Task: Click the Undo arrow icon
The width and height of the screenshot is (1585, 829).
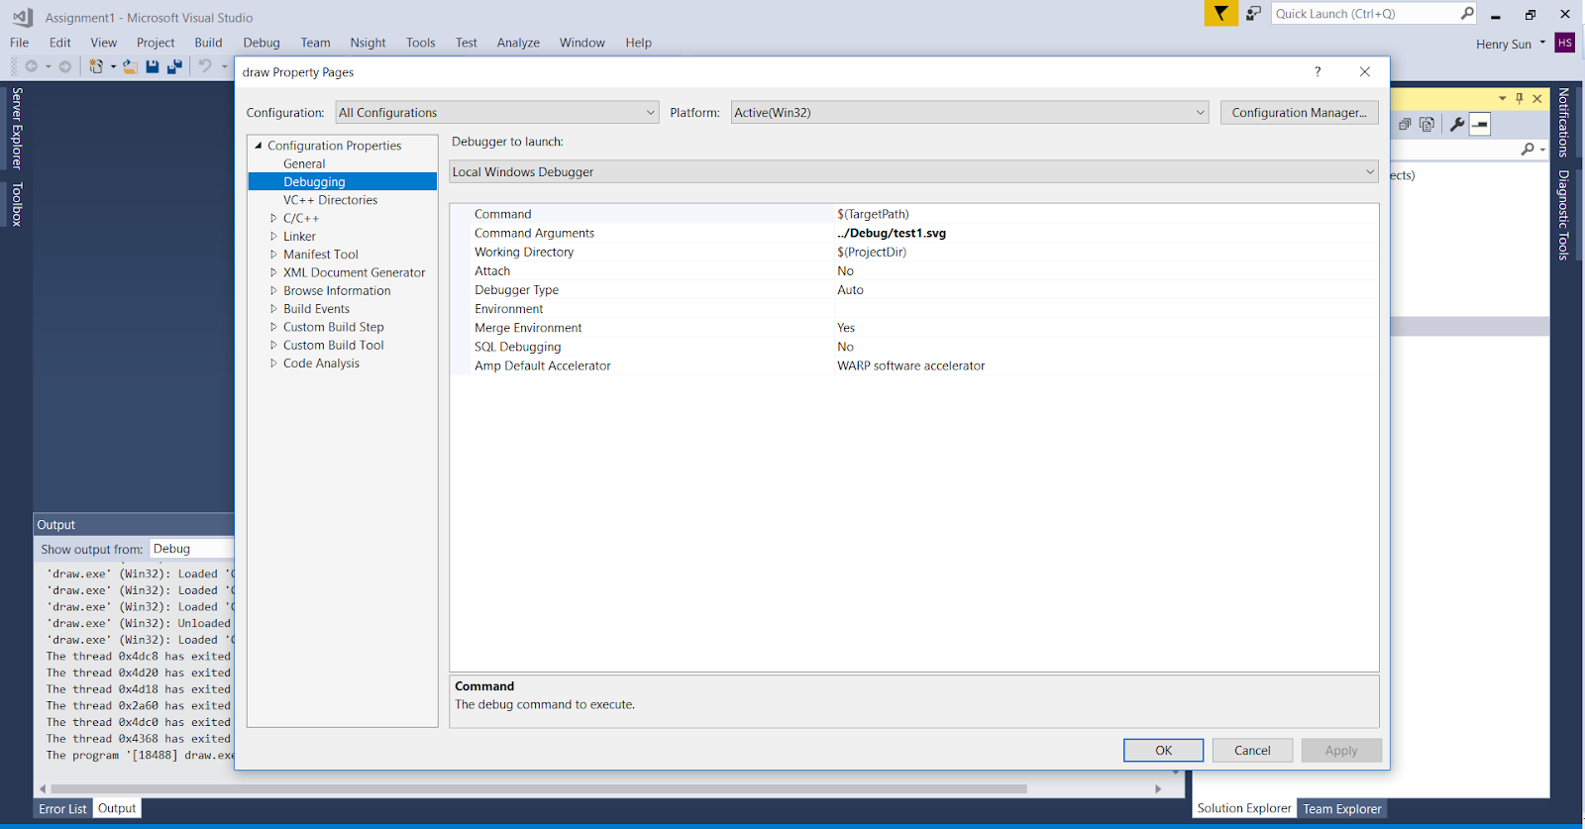Action: [205, 66]
